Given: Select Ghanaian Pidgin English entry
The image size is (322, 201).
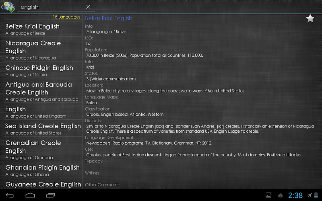Looking at the screenshot, I should tap(43, 170).
